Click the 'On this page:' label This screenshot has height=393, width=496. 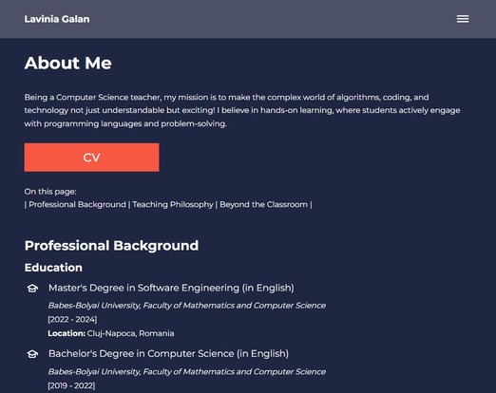click(50, 192)
